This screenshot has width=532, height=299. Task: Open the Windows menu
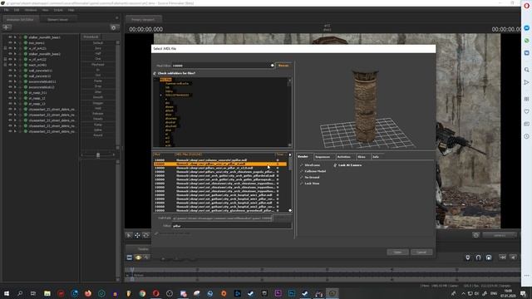pyautogui.click(x=31, y=10)
